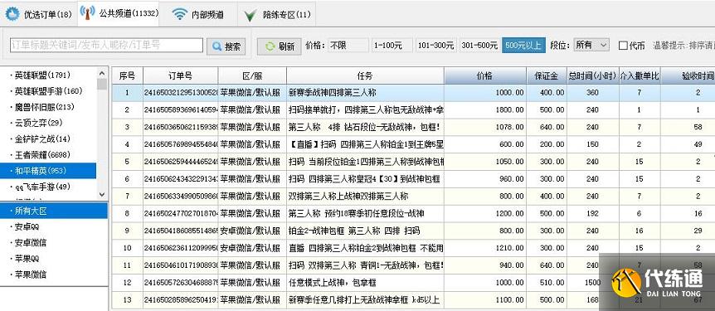
Task: Toggle the 代币 checkbox
Action: (x=623, y=46)
